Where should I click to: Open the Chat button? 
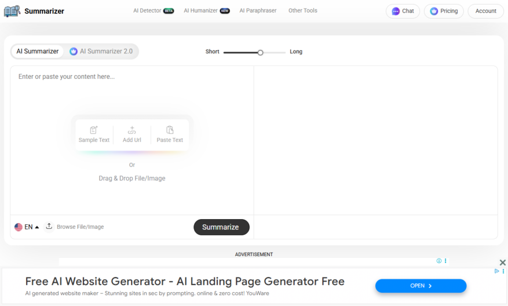(403, 11)
